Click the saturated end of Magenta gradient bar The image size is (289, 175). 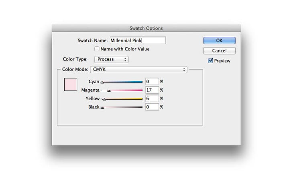pos(140,90)
